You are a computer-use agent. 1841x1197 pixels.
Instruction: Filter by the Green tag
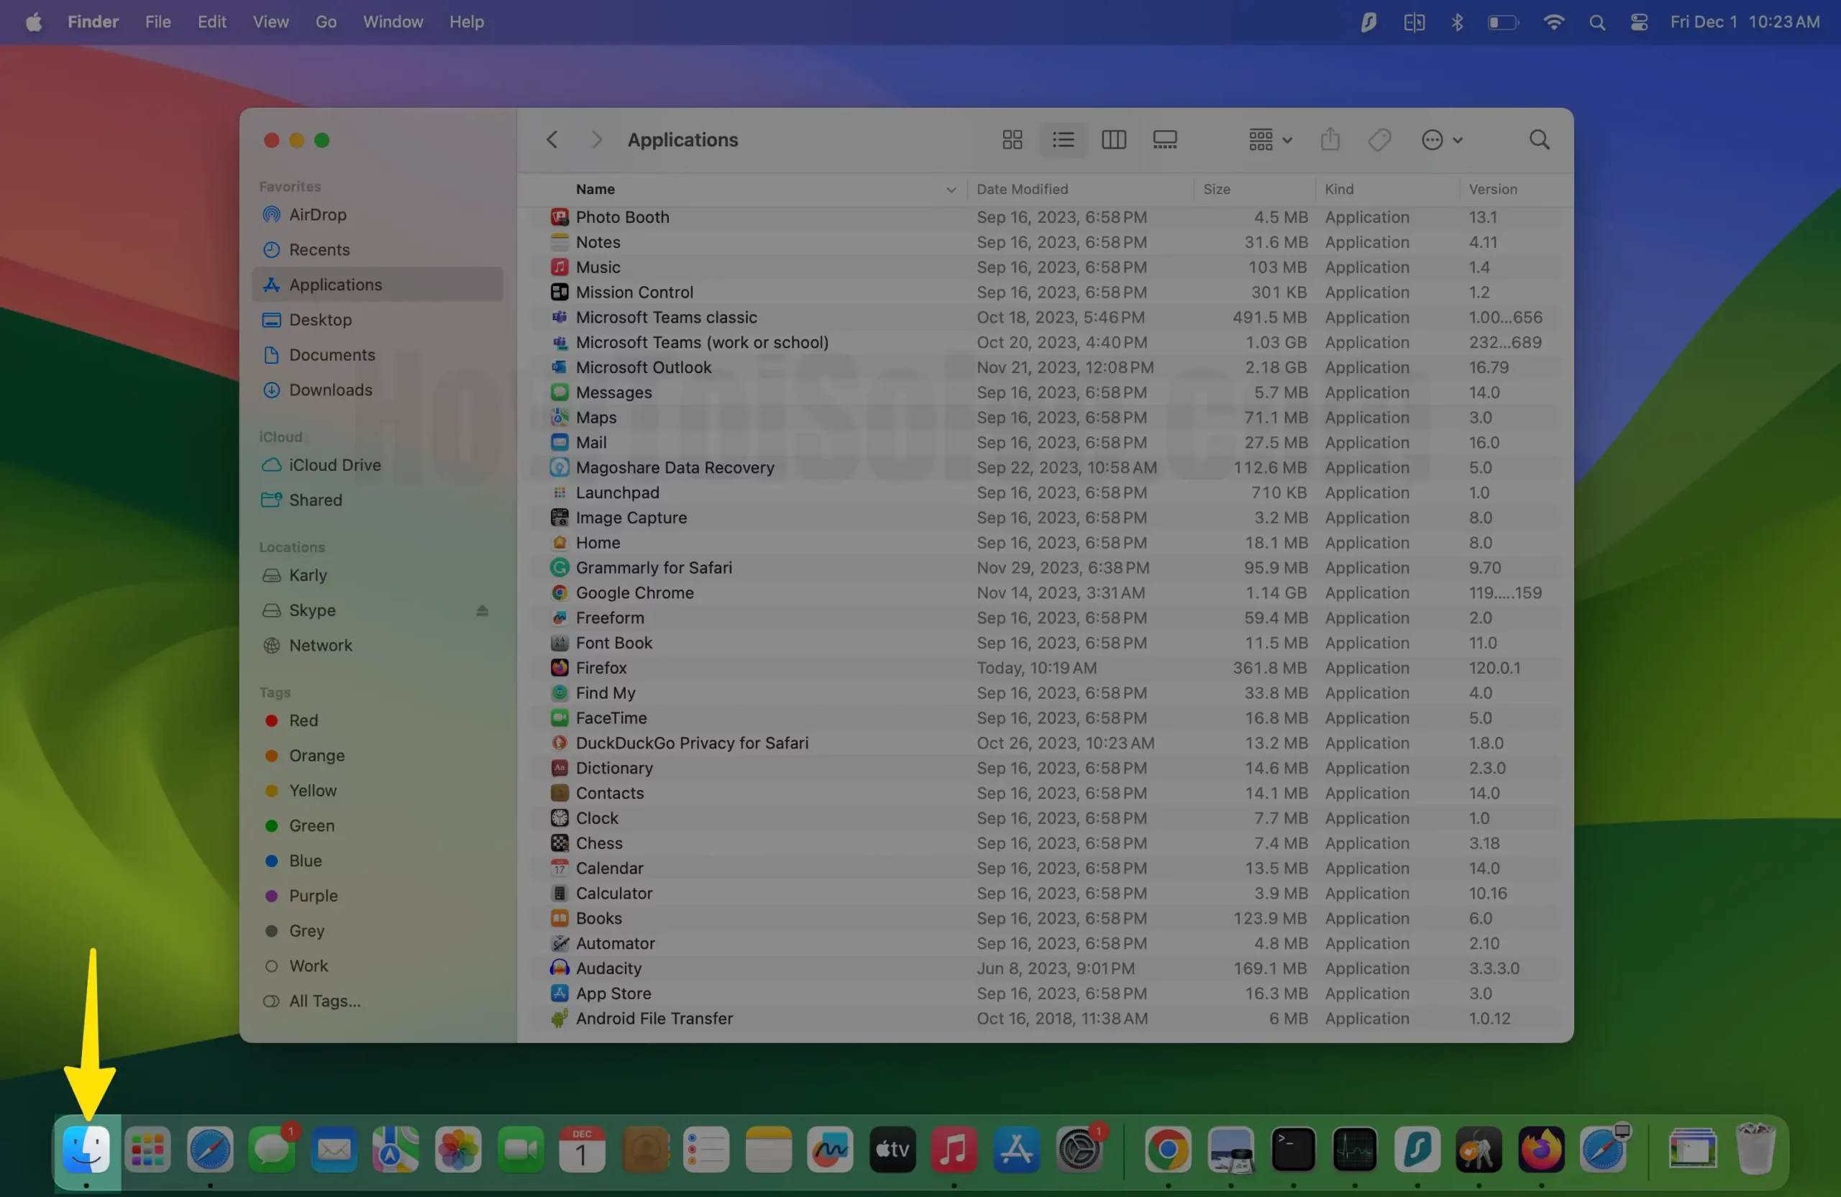(378, 826)
